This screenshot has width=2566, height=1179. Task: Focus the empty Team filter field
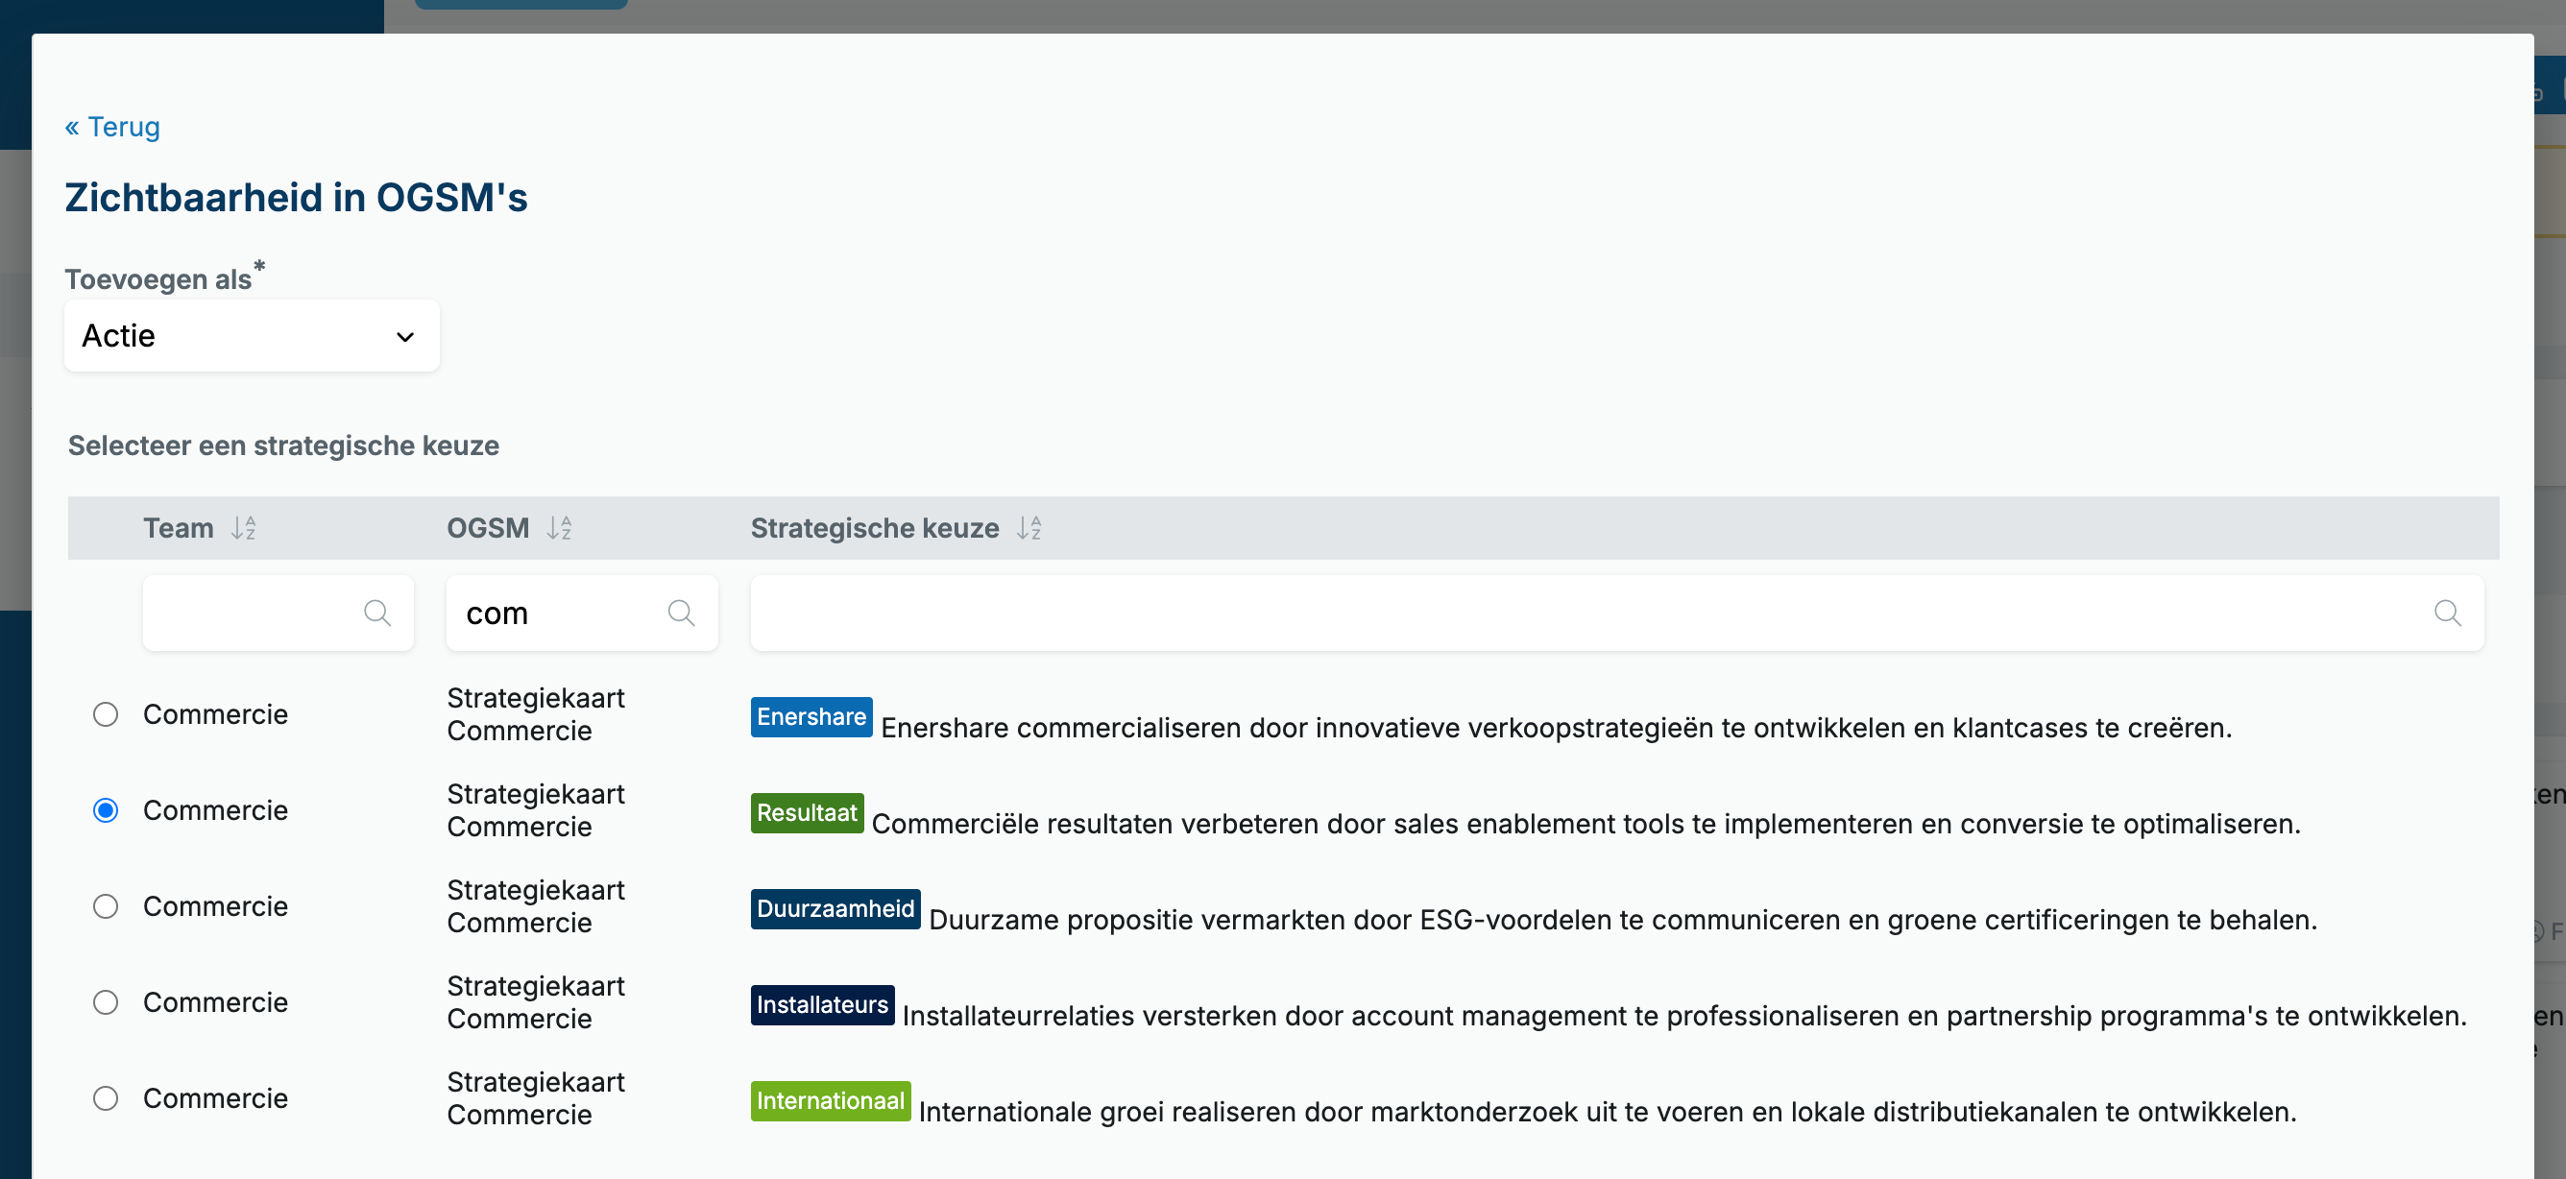point(278,614)
